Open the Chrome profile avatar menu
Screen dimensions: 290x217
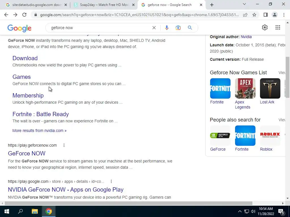[275, 15]
